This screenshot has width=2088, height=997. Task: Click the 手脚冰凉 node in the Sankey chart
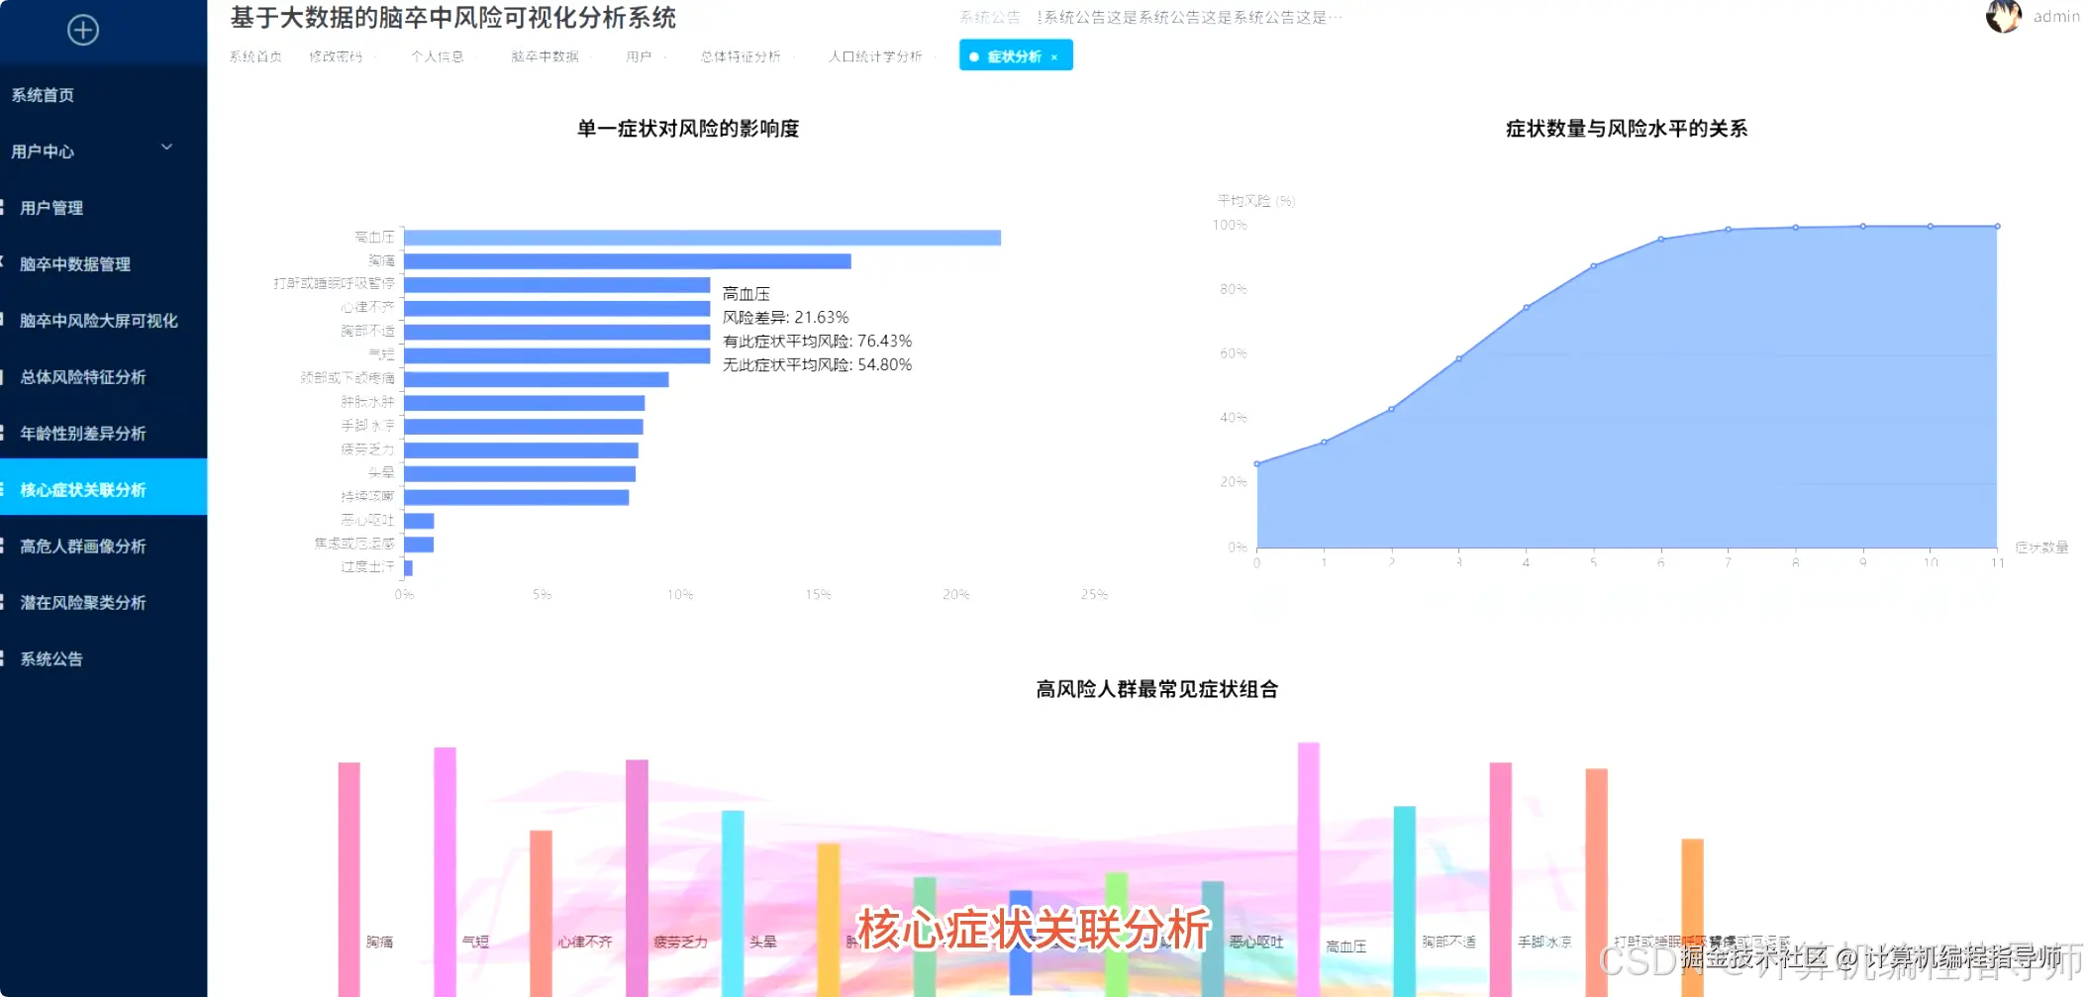1501,879
